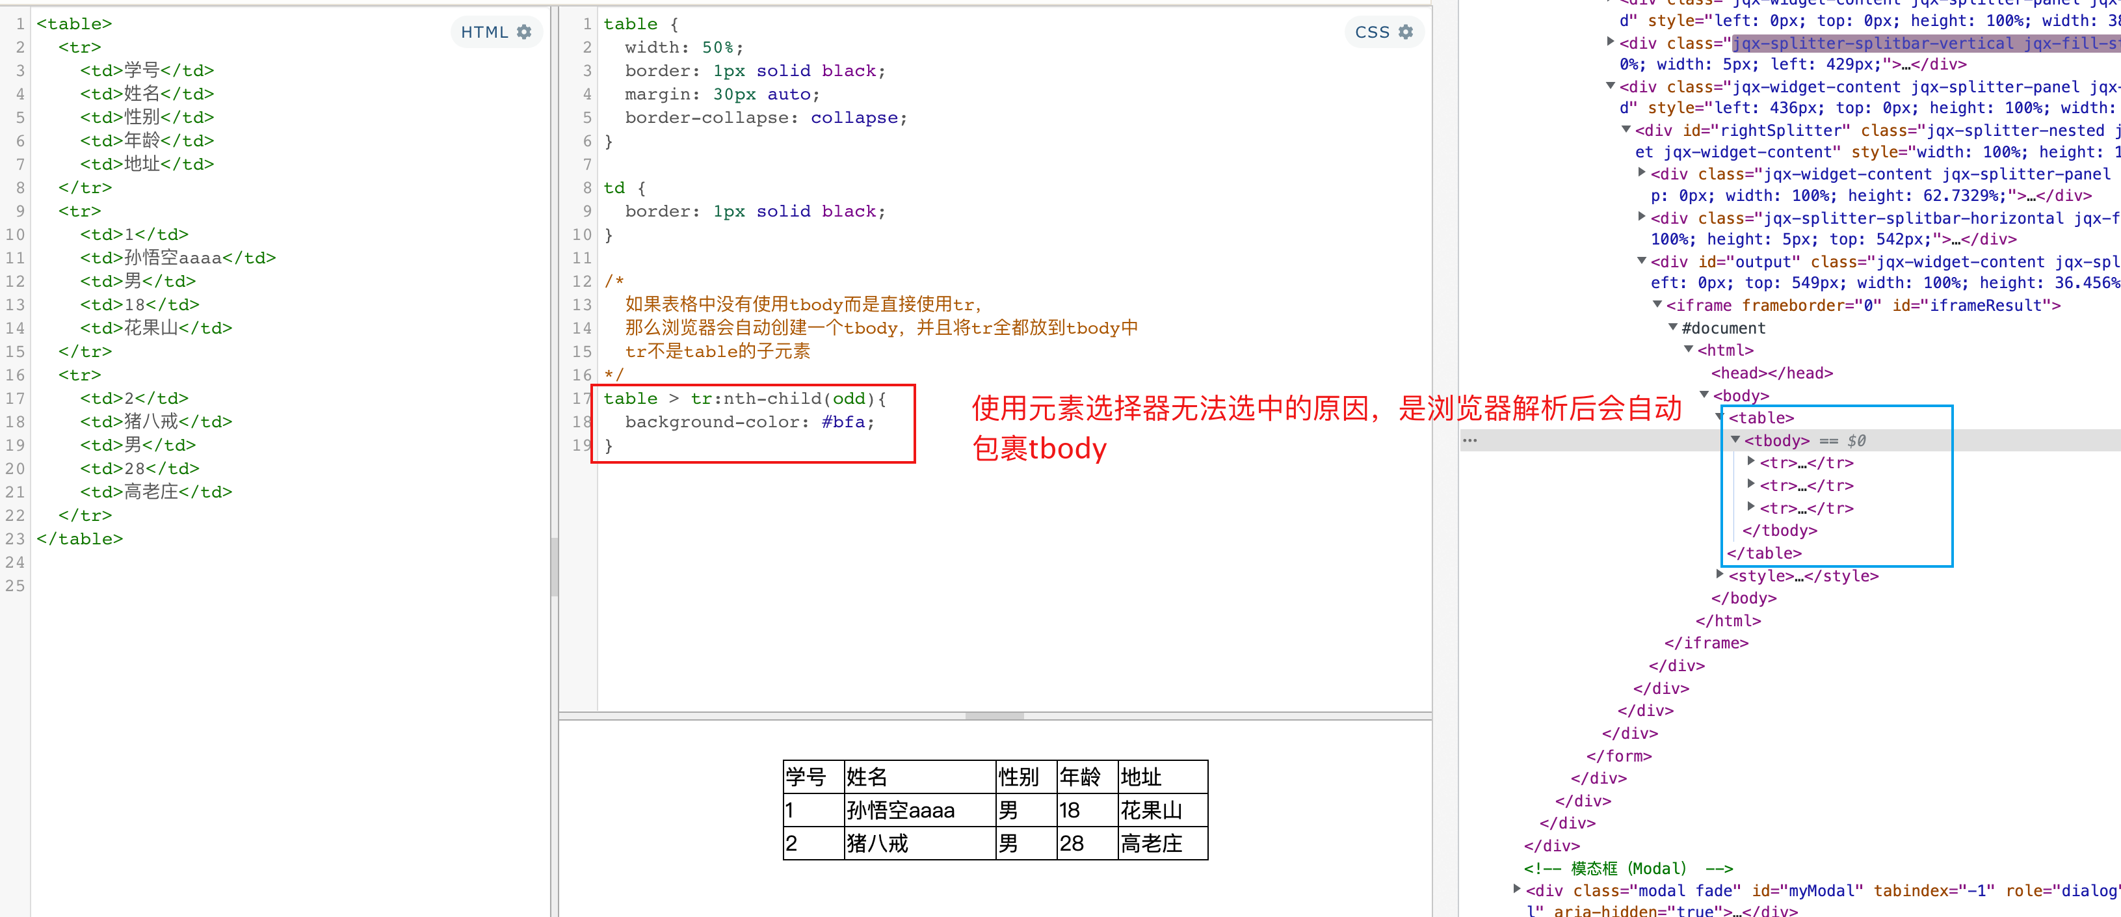
Task: Open CSS panel settings gear
Action: click(x=1406, y=32)
